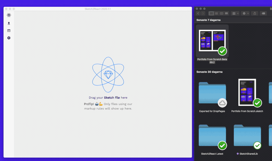Image resolution: width=272 pixels, height=161 pixels.
Task: Select the Sketch2React Latest folder
Action: point(212,135)
